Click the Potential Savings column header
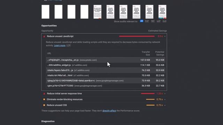This screenshot has width=223, height=125. tap(160, 53)
